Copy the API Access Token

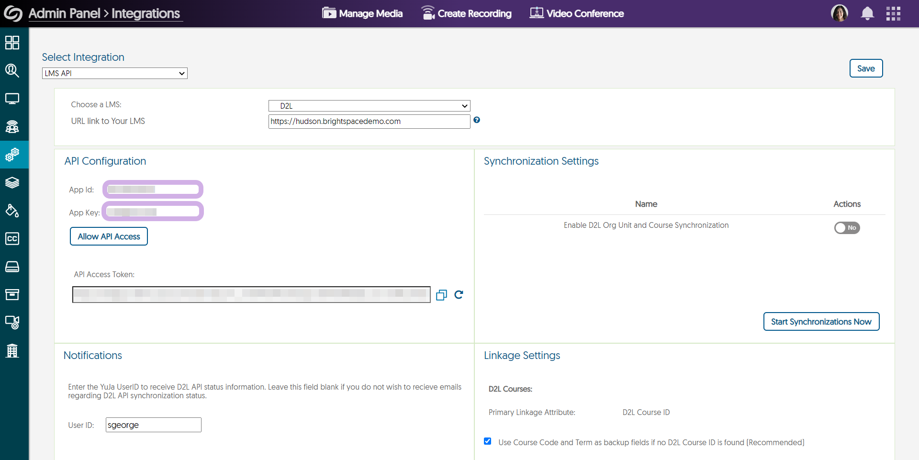[441, 295]
